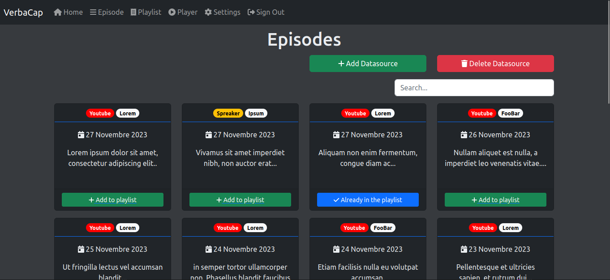Click text 'Etiam facilisis nulla eu volutpat'
The image size is (610, 280).
tap(368, 267)
